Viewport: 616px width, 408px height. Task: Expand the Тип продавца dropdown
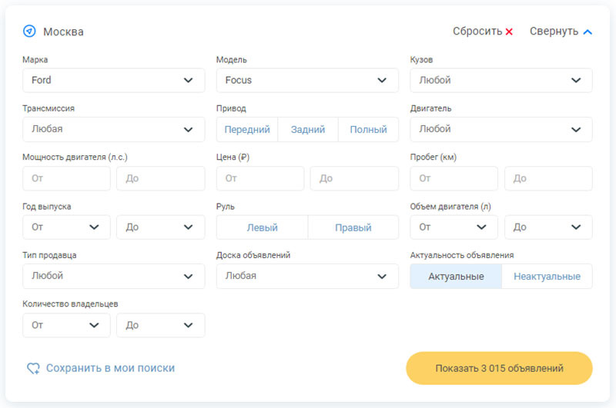tap(114, 276)
